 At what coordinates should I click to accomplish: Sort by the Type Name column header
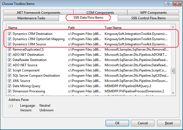click(137, 27)
